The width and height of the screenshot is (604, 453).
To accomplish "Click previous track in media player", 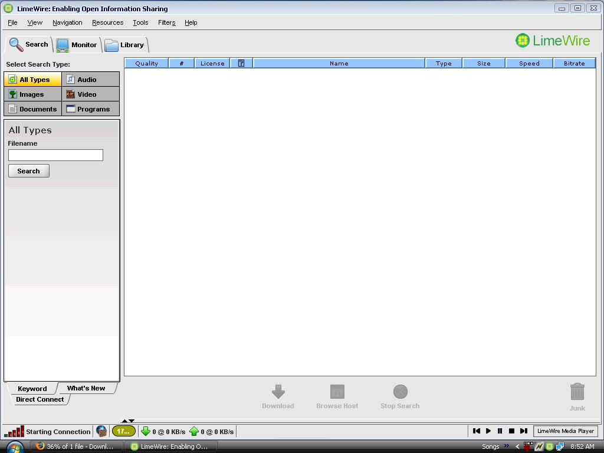I will pyautogui.click(x=477, y=431).
